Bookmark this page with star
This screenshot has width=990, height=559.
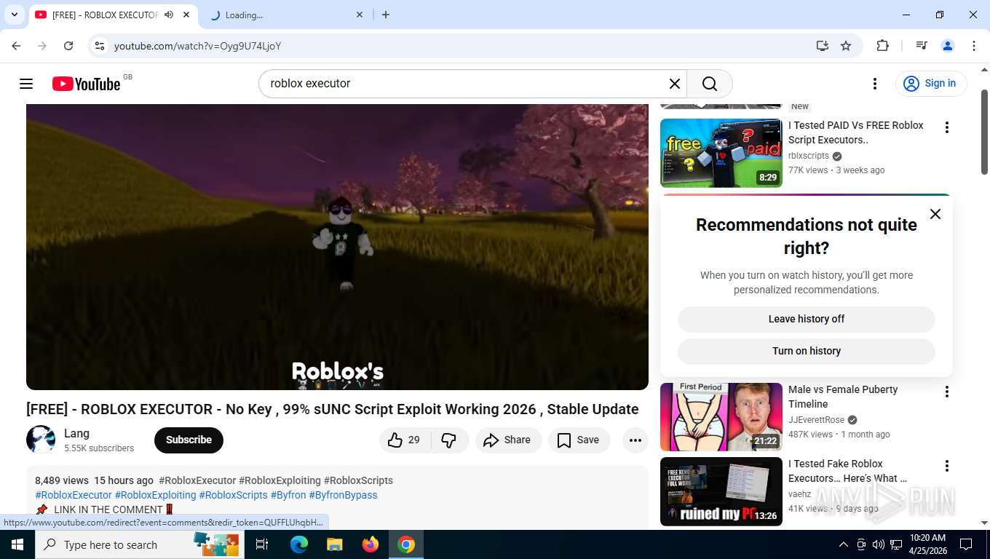point(846,46)
